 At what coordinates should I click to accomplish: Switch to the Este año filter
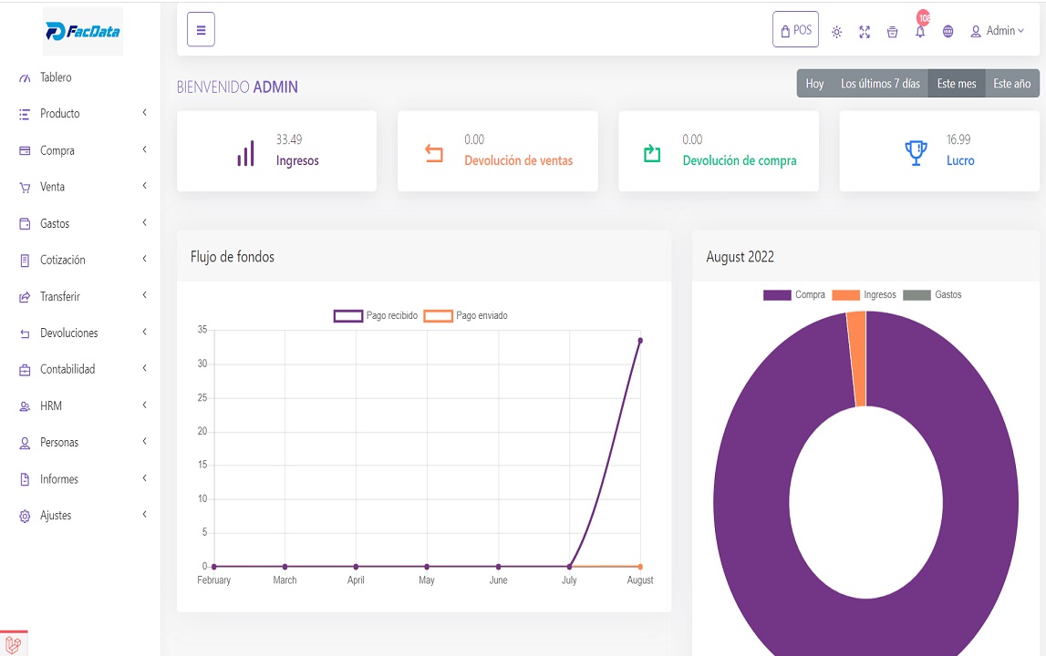point(1011,83)
